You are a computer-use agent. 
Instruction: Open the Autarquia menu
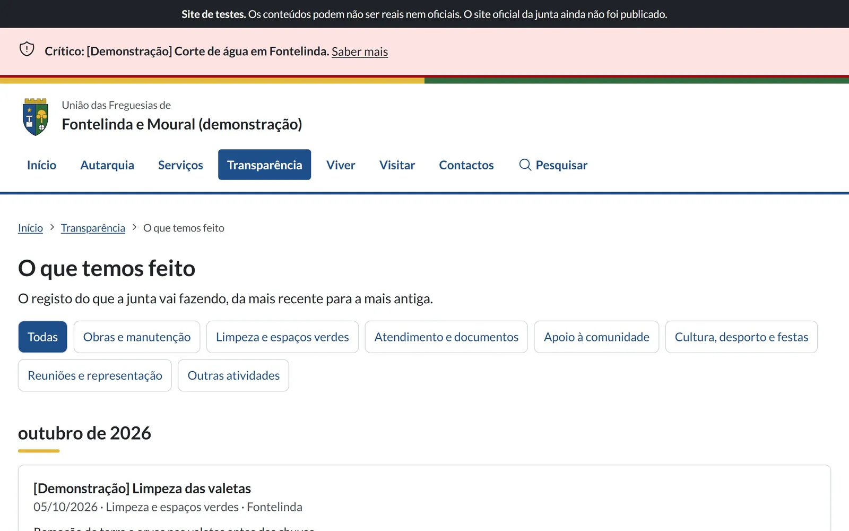pos(107,165)
